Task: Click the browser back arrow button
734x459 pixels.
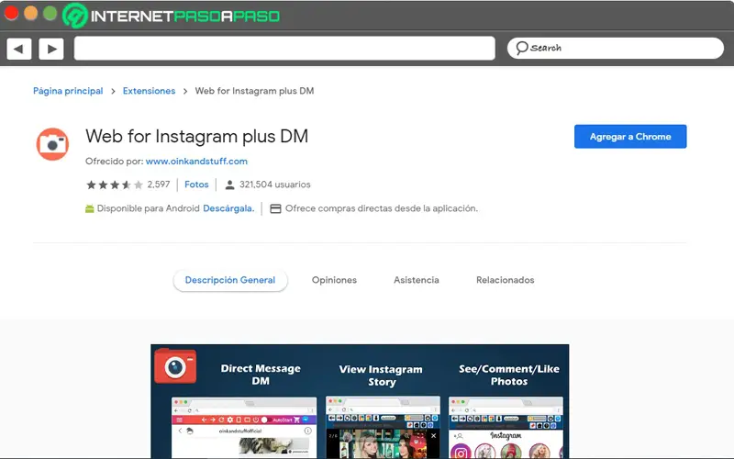Action: pos(18,49)
